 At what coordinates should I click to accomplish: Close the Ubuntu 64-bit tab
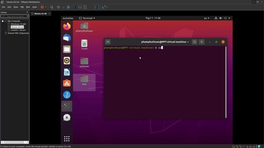[49, 14]
